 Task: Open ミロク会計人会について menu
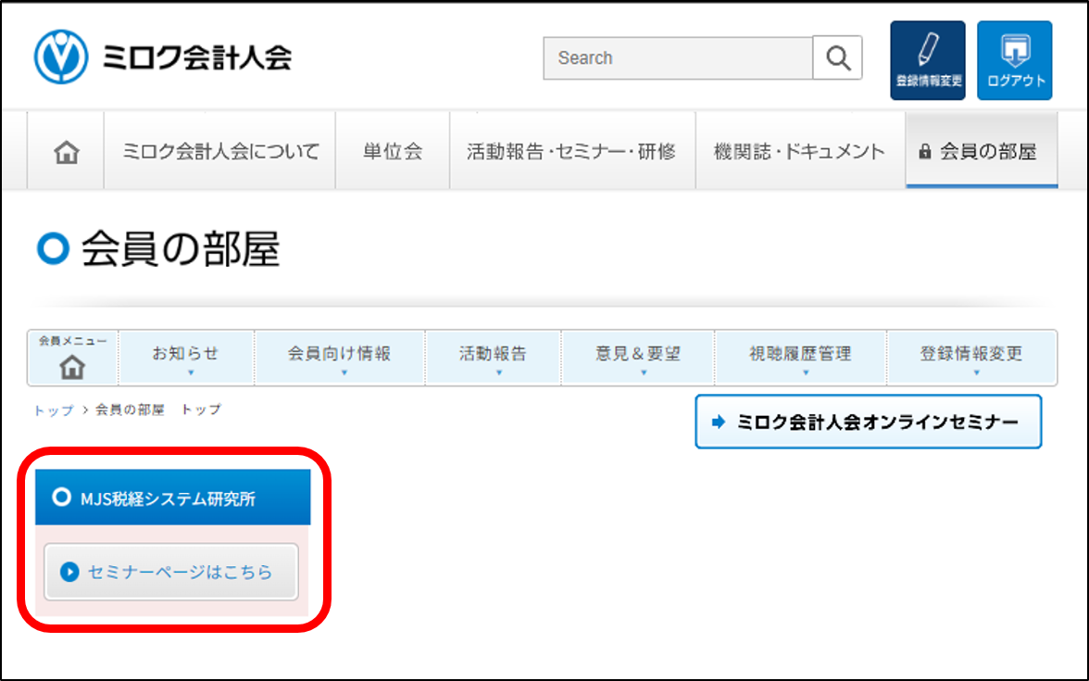[220, 151]
